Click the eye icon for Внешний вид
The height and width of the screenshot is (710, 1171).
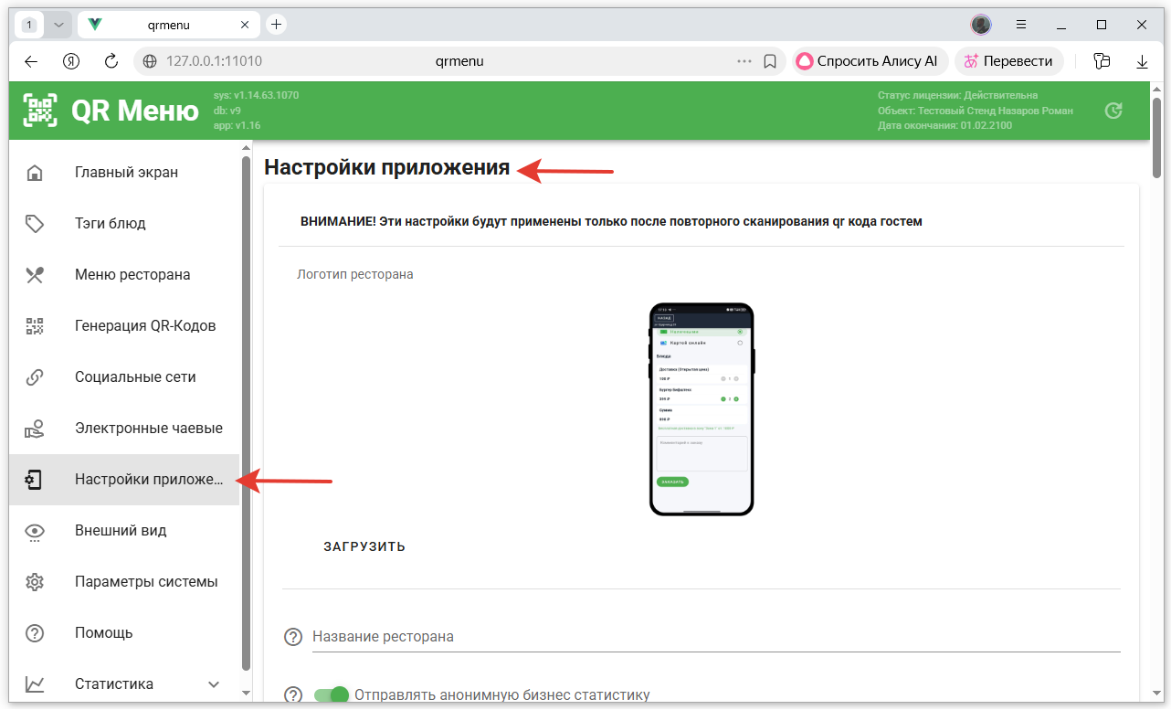tap(35, 531)
